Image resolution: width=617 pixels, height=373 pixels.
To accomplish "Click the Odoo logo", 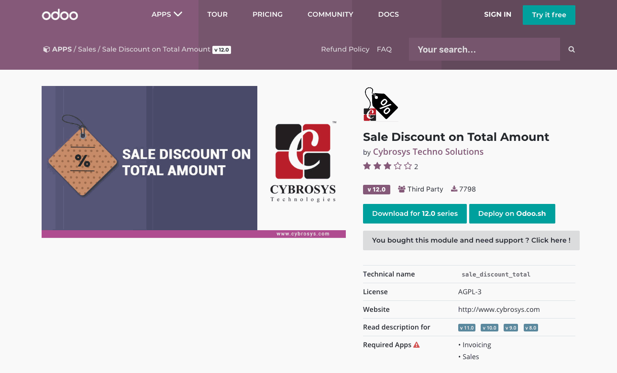I will click(x=60, y=15).
